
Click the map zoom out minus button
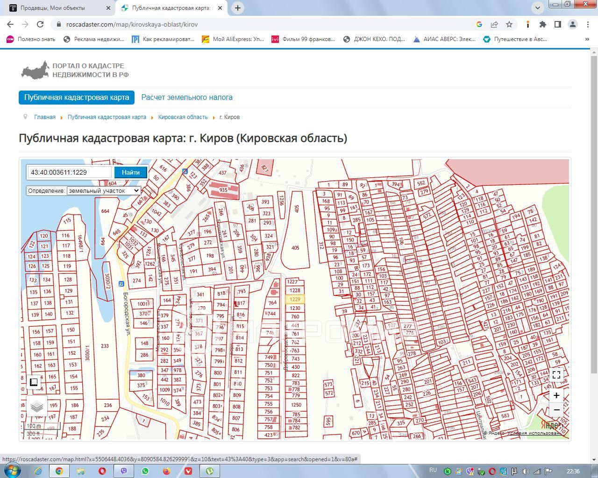556,410
